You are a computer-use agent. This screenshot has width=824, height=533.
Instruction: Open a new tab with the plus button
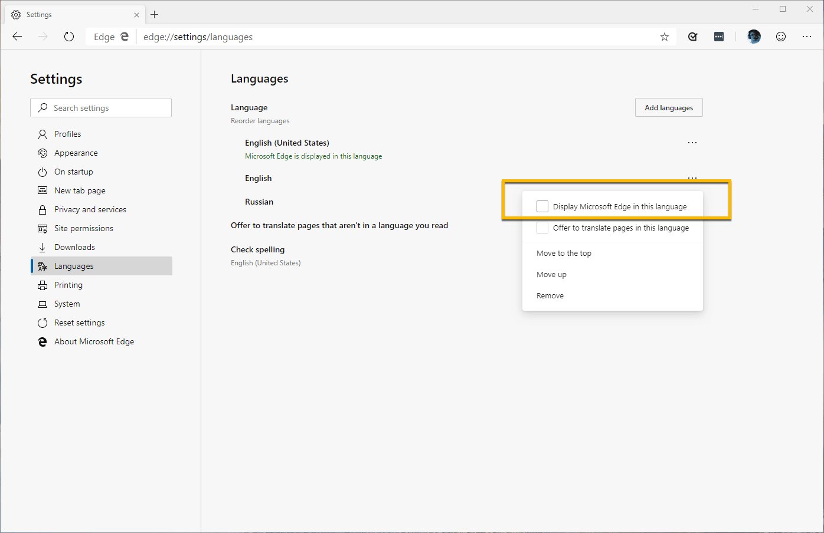(155, 15)
